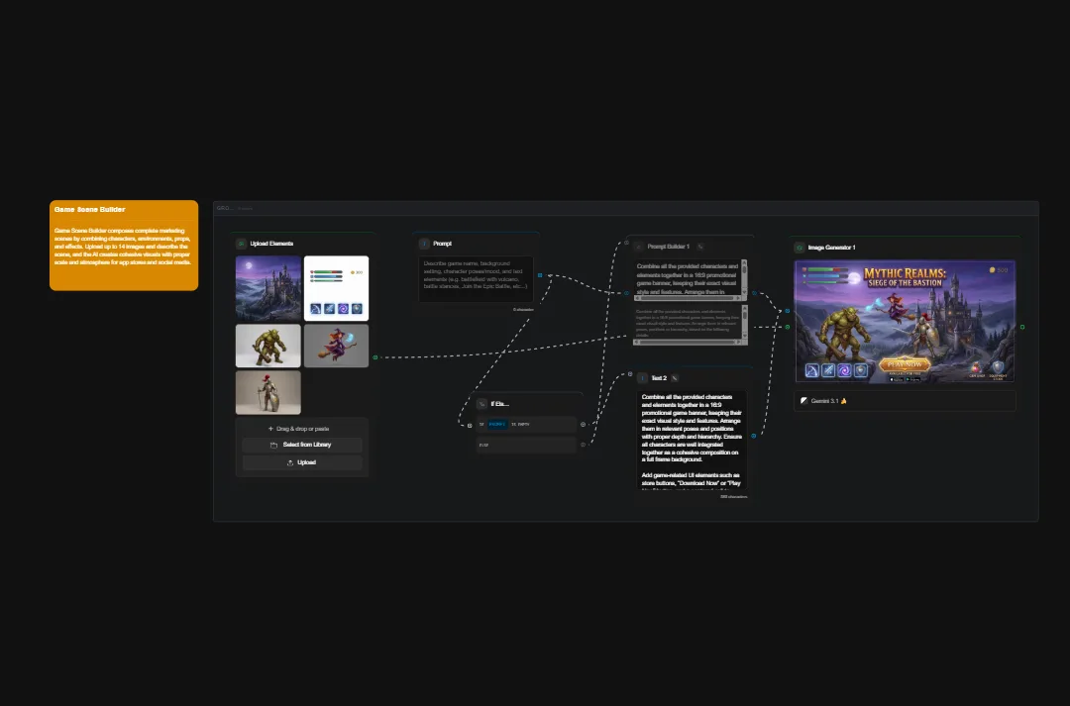The image size is (1070, 706).
Task: Click the pencil icon on Prompt Builder 1
Action: point(701,247)
